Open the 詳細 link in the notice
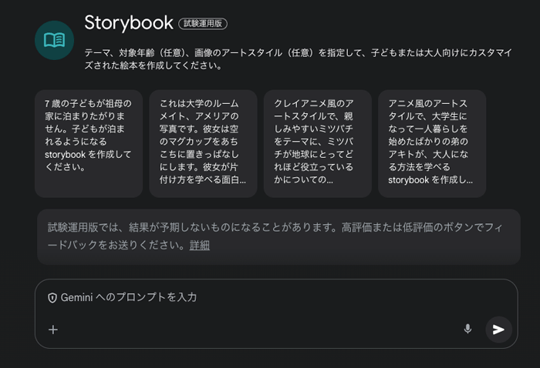Viewport: 540px width, 368px height. pyautogui.click(x=199, y=245)
